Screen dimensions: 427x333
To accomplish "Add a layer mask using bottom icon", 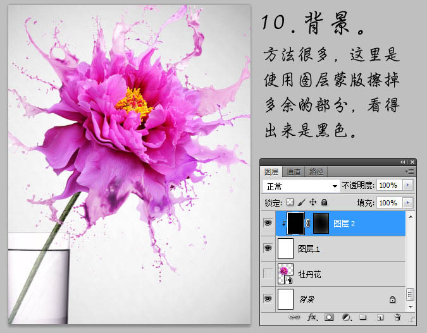I will point(330,317).
